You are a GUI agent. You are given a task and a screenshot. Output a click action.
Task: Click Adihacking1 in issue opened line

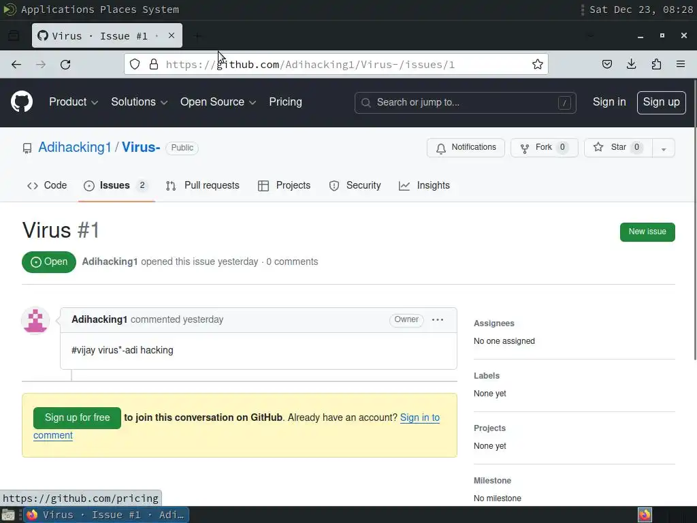point(110,261)
